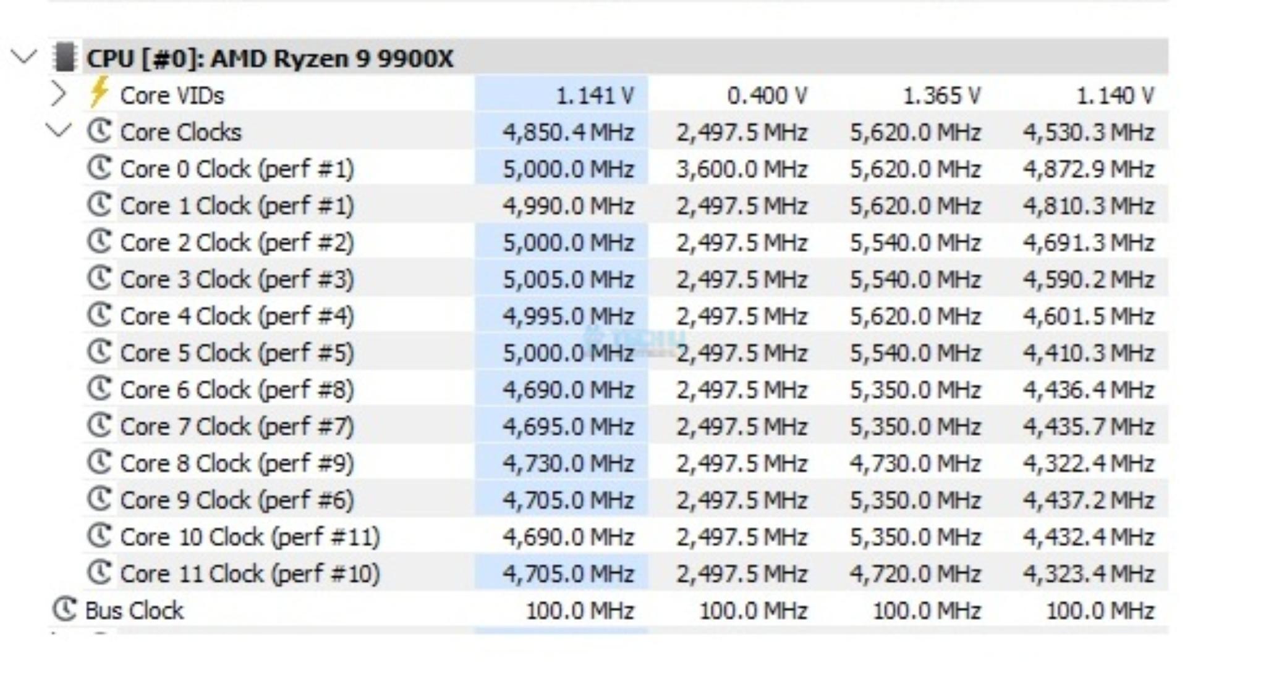Click the clock icon for Core 5 Clock
1266x684 pixels.
pyautogui.click(x=99, y=352)
